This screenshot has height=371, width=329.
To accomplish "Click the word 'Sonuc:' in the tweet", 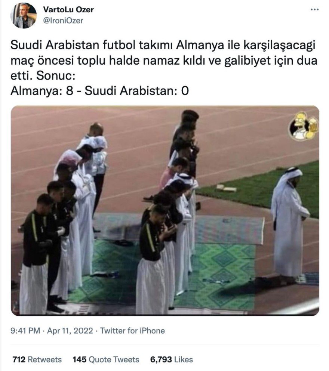I will tap(56, 76).
